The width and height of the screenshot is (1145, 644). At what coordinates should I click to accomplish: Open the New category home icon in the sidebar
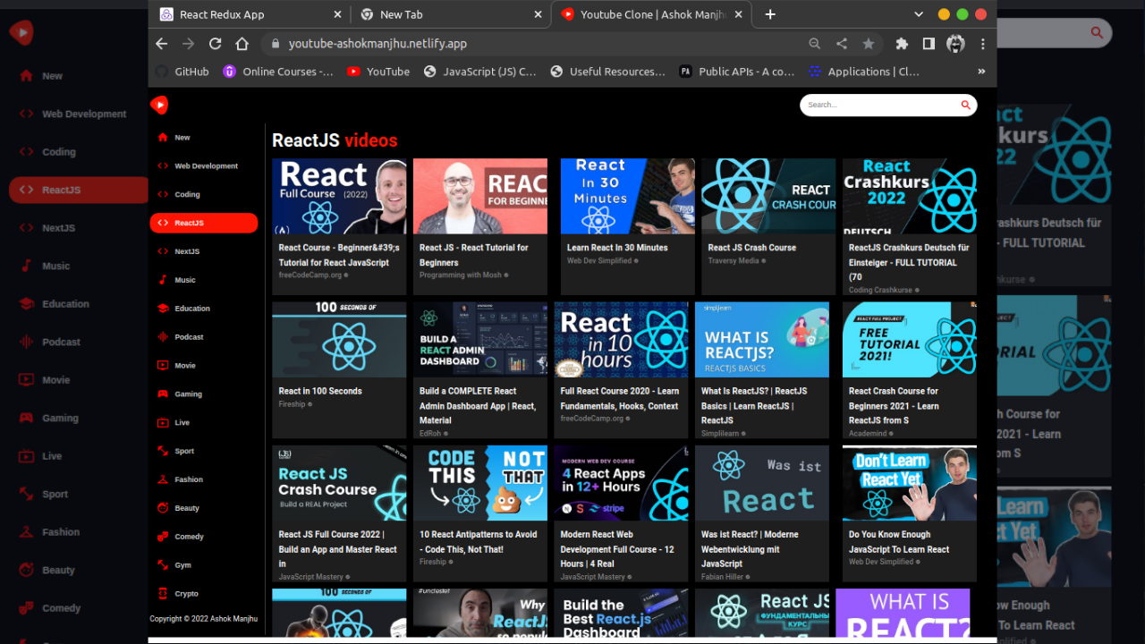click(x=163, y=138)
